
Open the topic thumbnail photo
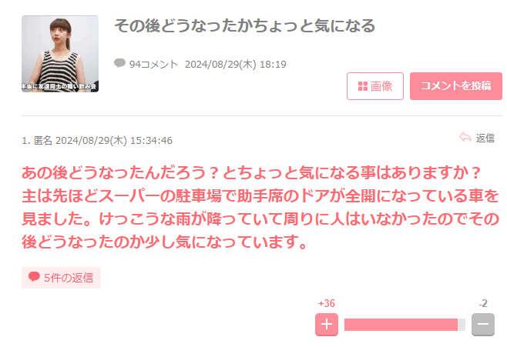tap(60, 54)
